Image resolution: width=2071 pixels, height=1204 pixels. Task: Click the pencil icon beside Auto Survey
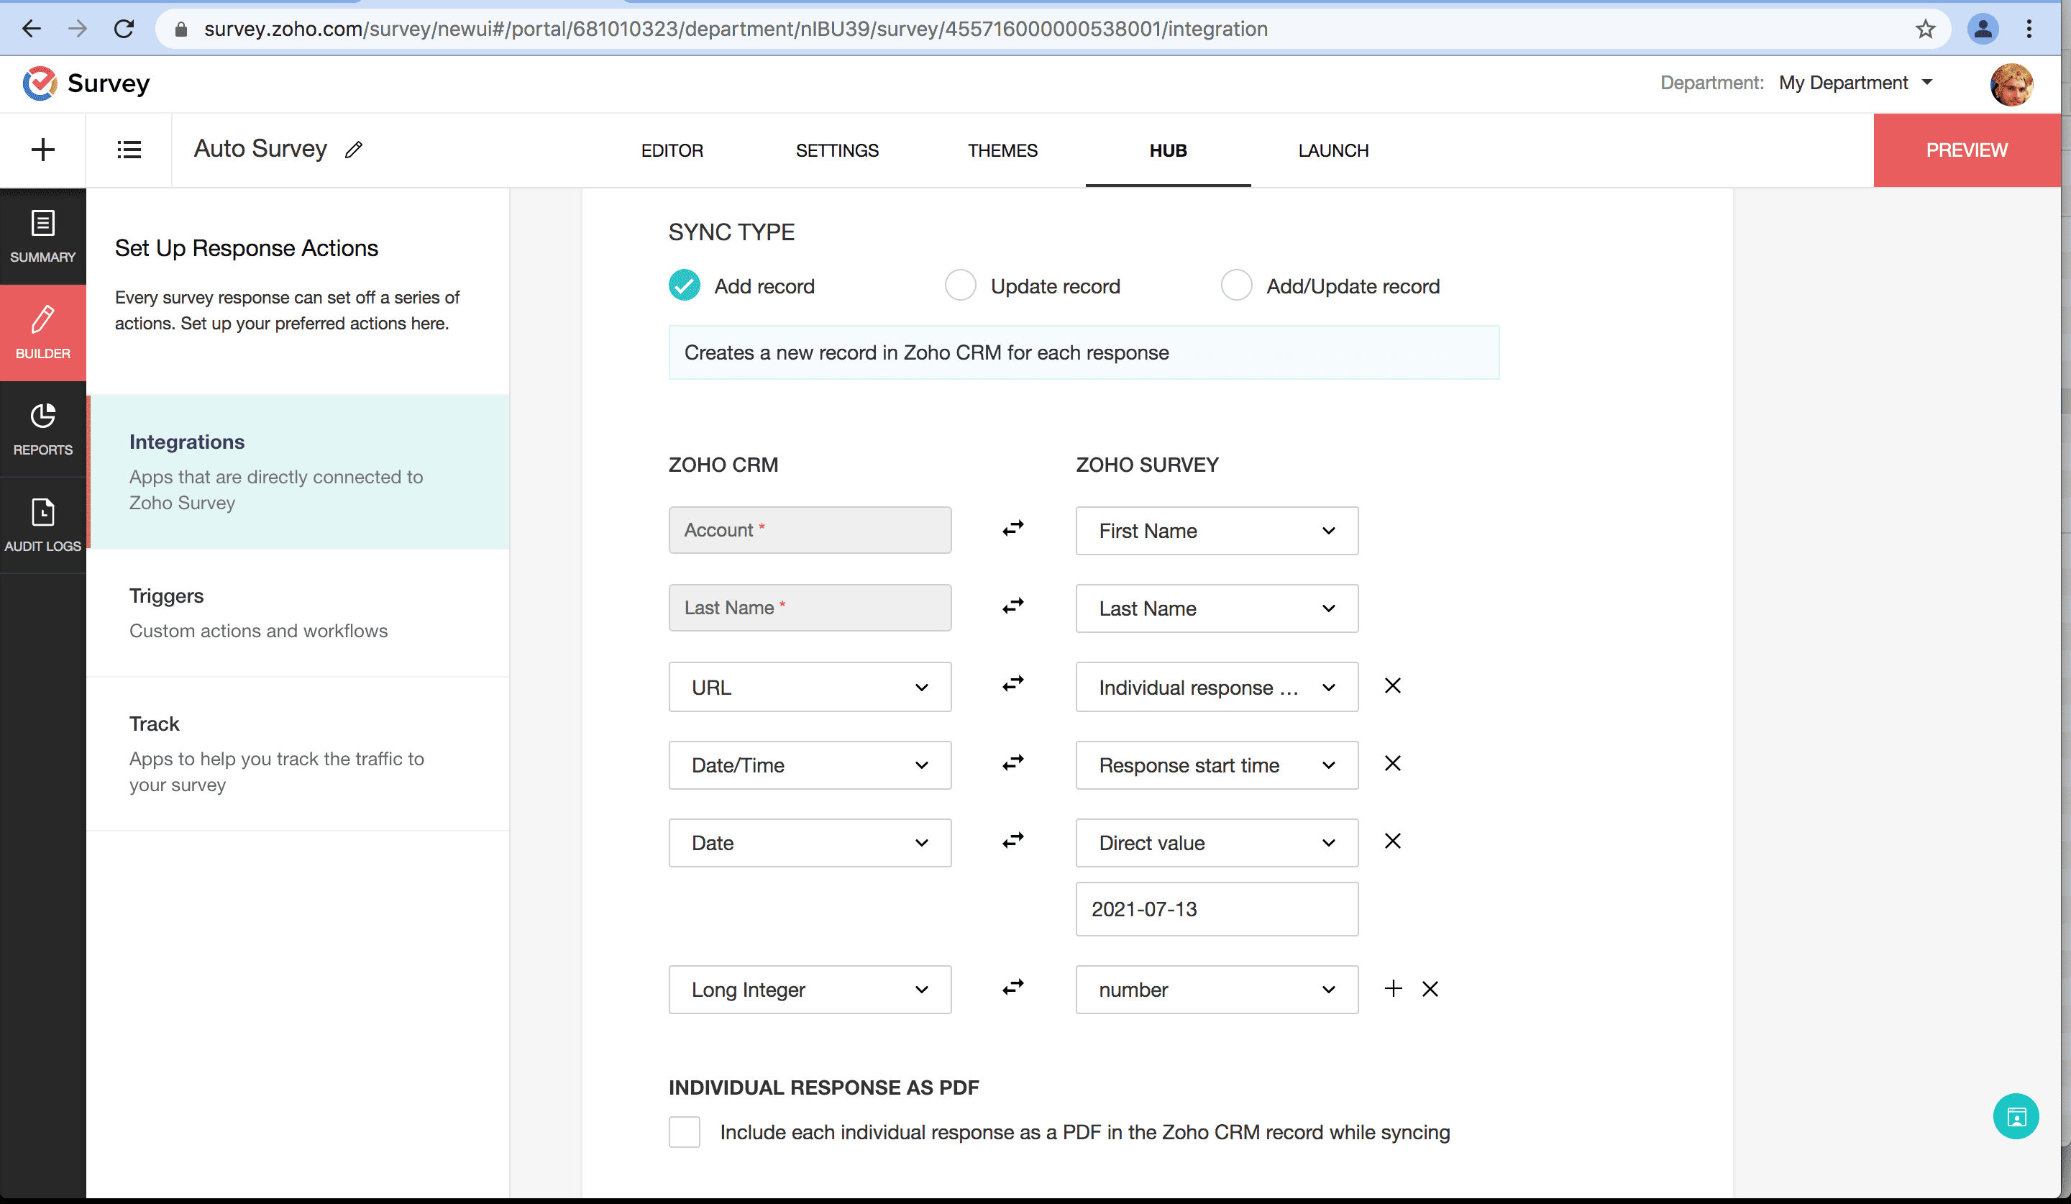tap(353, 150)
